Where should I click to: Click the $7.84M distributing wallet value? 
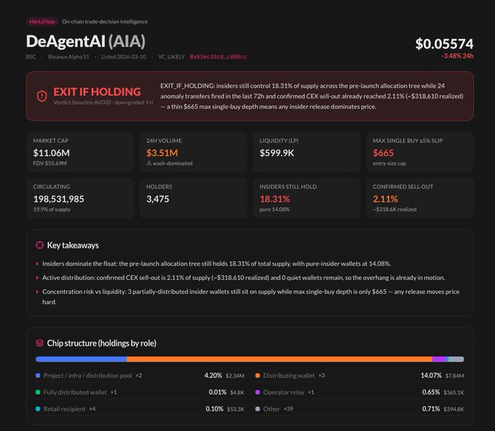[x=454, y=376]
